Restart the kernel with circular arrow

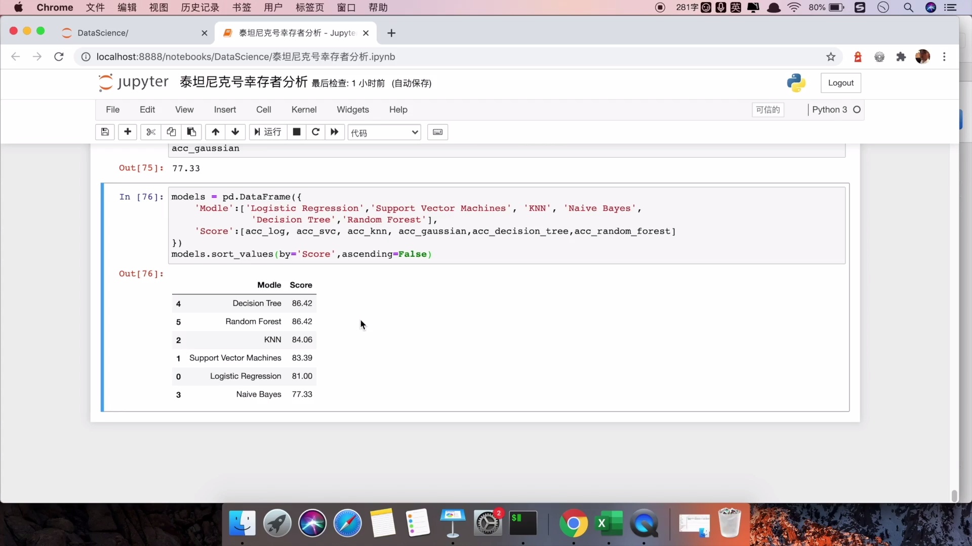click(315, 132)
